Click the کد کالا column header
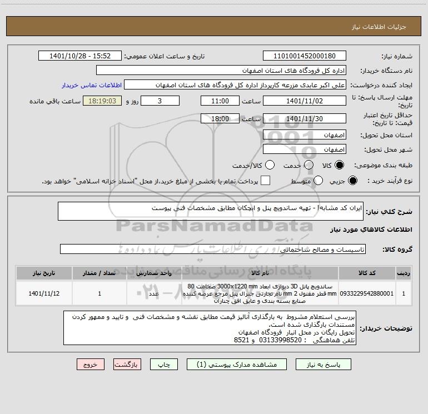428x414 pixels. [367, 273]
